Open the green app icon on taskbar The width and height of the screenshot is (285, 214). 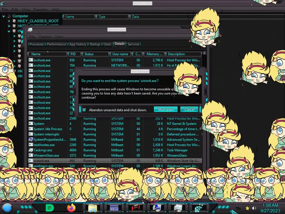pyautogui.click(x=50, y=208)
